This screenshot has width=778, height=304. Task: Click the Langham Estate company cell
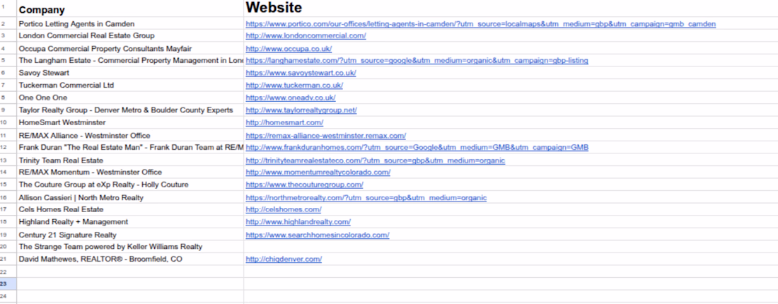point(130,61)
